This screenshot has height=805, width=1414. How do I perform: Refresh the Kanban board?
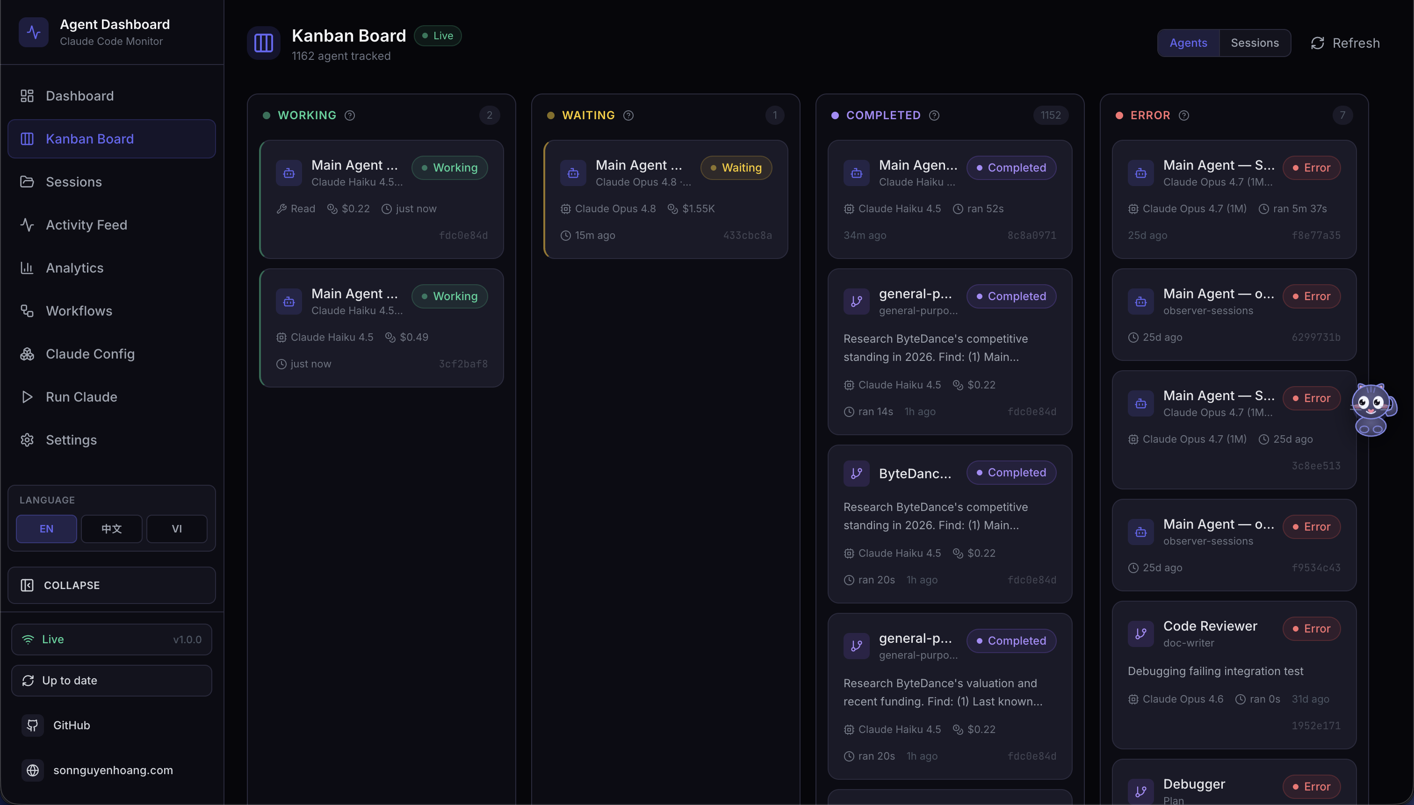1345,43
